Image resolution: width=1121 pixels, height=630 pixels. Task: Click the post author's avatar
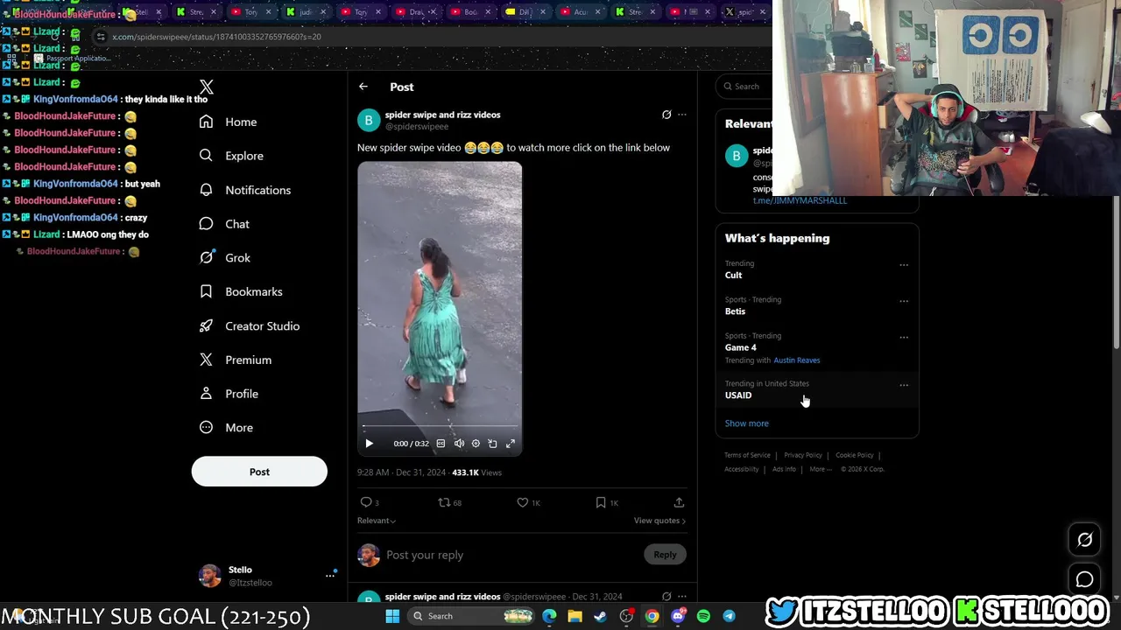pyautogui.click(x=369, y=120)
